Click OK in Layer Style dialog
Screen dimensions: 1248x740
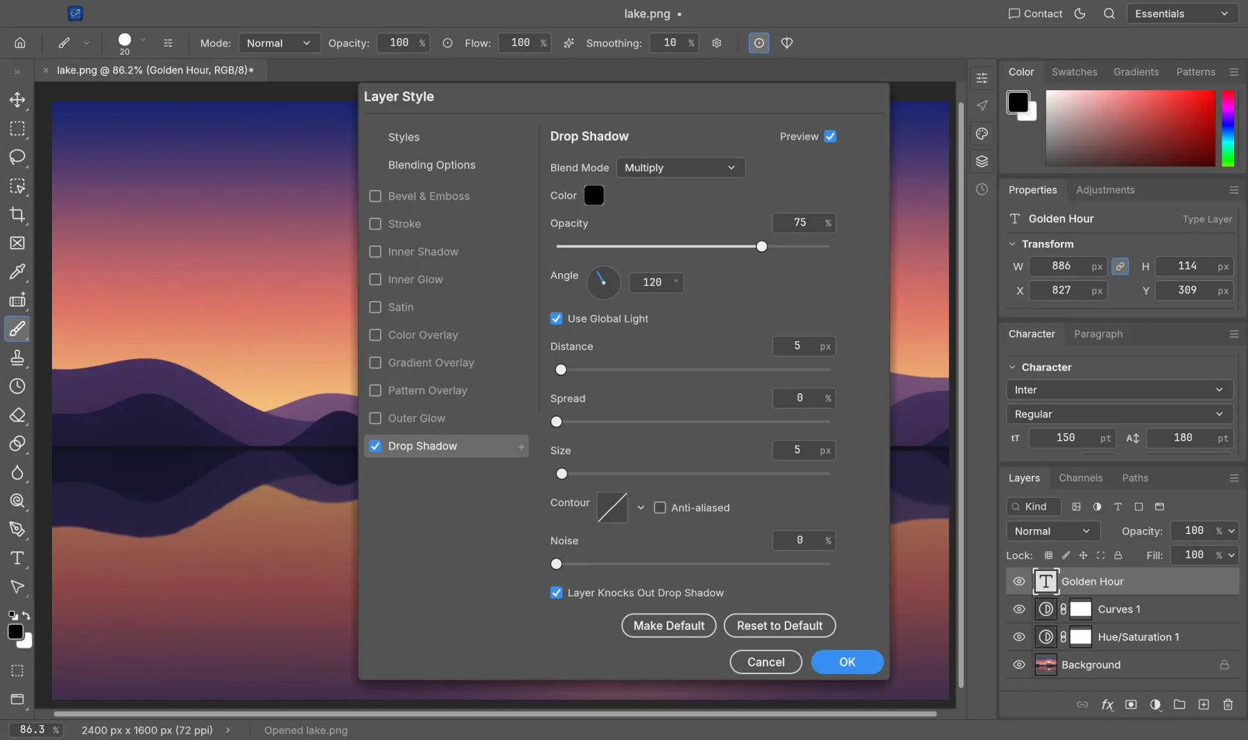(x=847, y=662)
